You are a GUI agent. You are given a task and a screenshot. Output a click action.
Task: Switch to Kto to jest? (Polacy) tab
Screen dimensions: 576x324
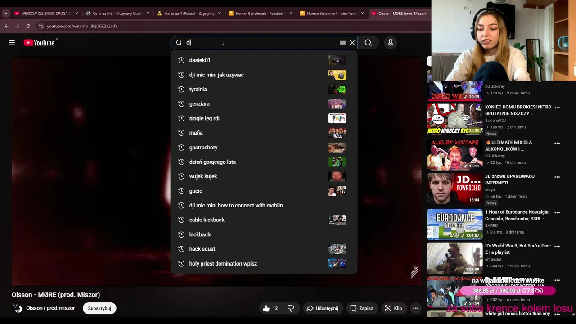click(189, 13)
